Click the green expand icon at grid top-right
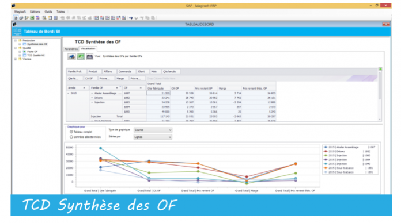This screenshot has height=223, width=401. (380, 69)
